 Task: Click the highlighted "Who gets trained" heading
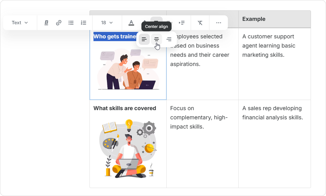coord(114,37)
